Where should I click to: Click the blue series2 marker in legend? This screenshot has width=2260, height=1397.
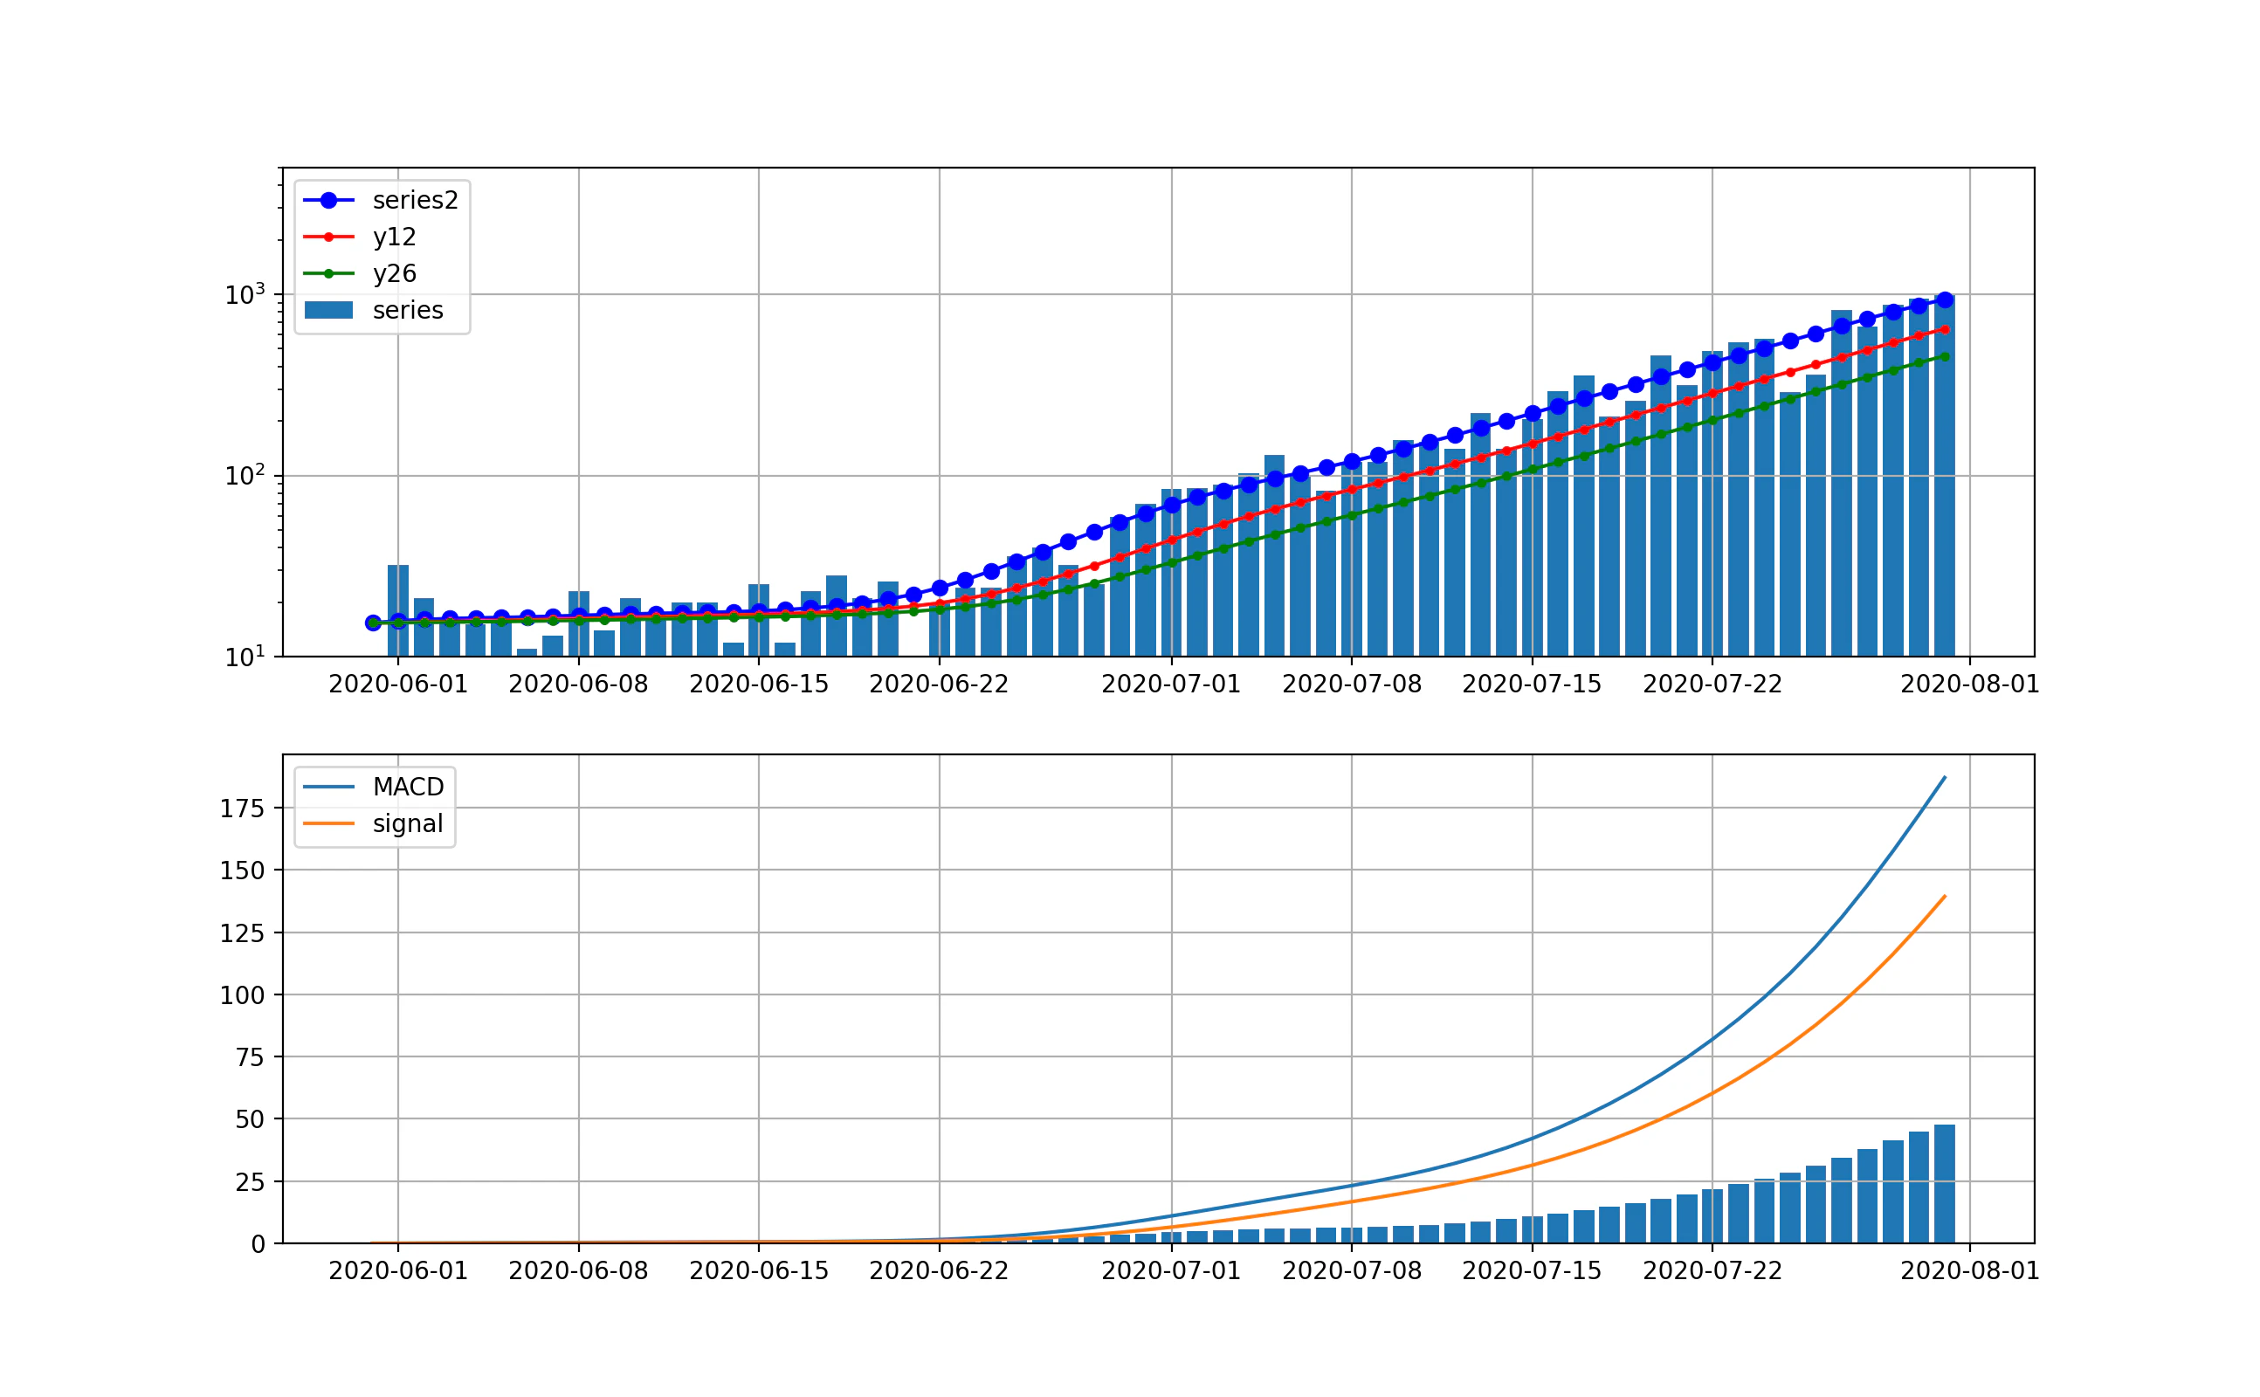pyautogui.click(x=328, y=201)
